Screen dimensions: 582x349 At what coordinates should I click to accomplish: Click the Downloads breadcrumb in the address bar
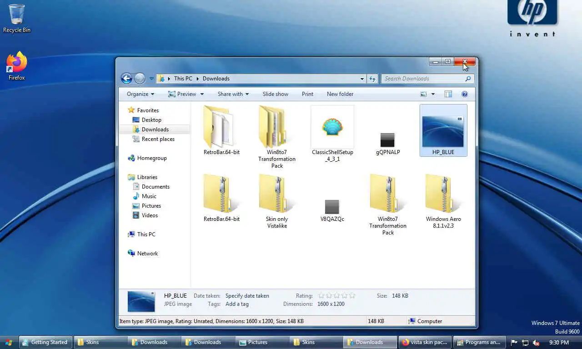(216, 79)
